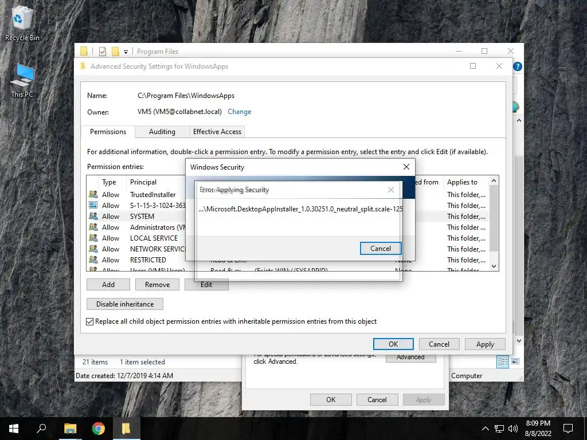Maximize the Advanced Security Settings window
Screen dimensions: 587x440
[473, 66]
